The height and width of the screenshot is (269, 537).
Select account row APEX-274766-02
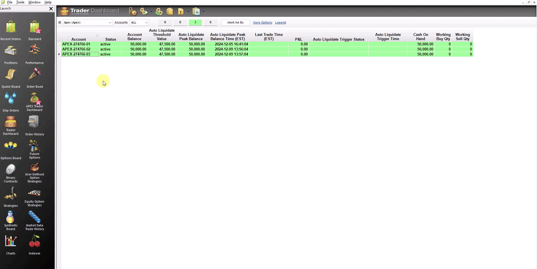267,49
